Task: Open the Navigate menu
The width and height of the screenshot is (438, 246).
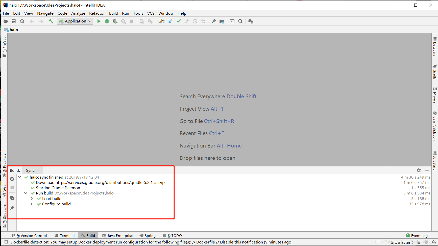Action: coord(45,13)
